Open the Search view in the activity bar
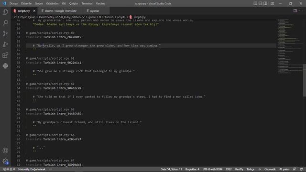This screenshot has height=172, width=306. (5, 23)
